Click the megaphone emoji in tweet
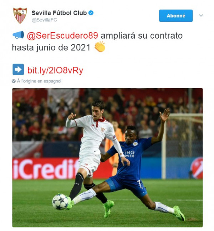 pos(18,35)
